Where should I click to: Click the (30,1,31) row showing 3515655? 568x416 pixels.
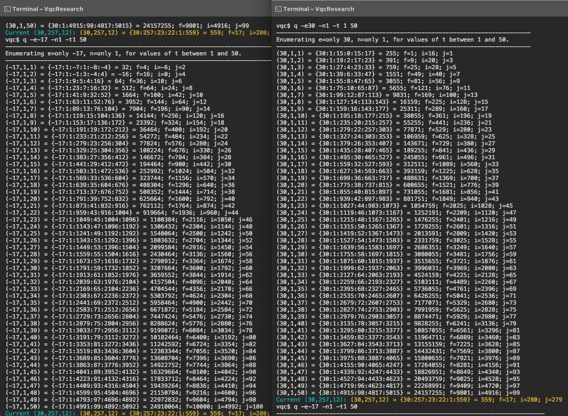tap(396, 261)
